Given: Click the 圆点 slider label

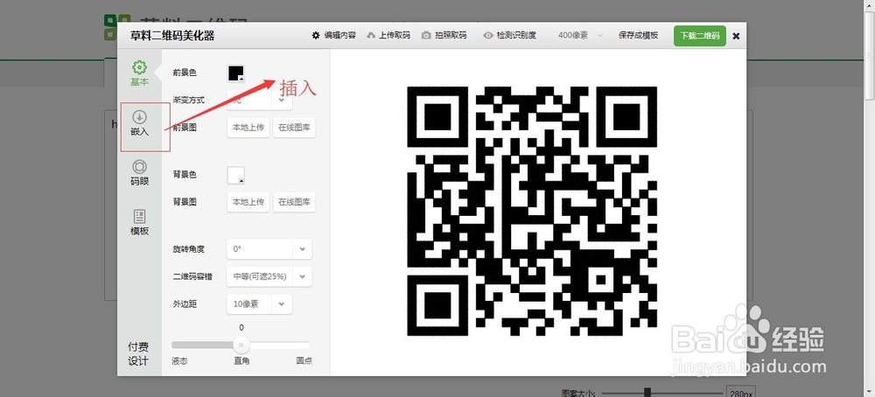Looking at the screenshot, I should 304,361.
